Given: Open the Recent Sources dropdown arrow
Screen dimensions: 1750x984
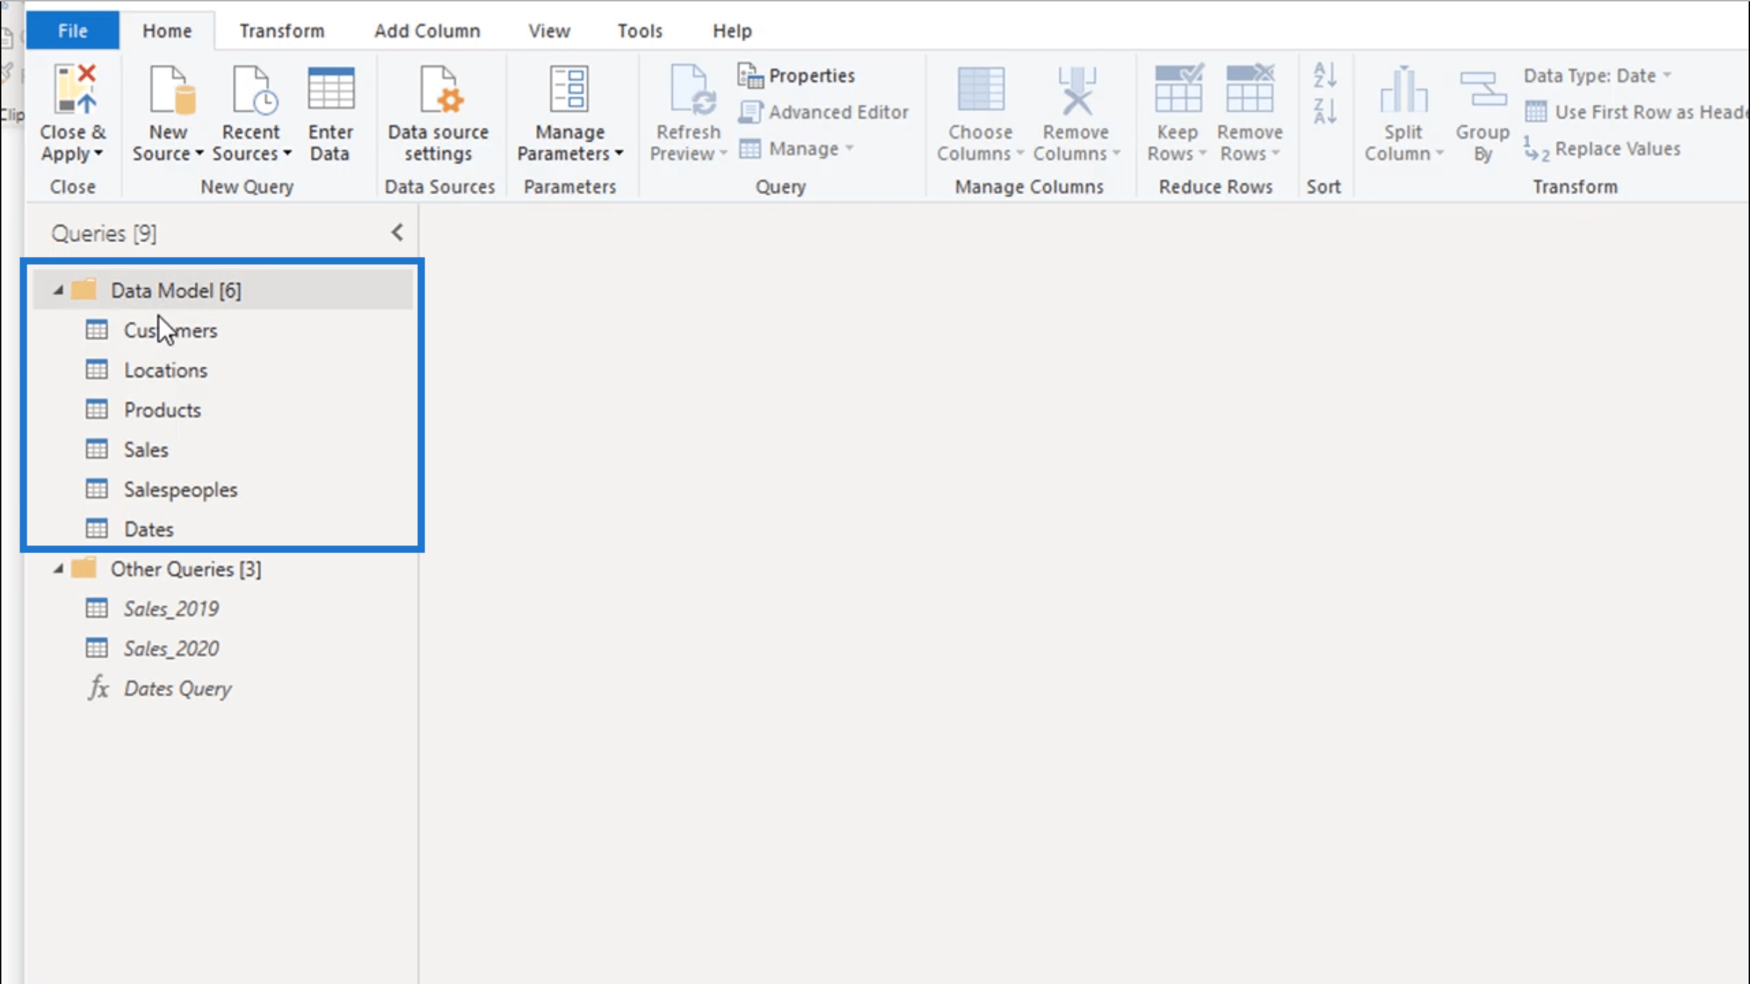Looking at the screenshot, I should (287, 154).
